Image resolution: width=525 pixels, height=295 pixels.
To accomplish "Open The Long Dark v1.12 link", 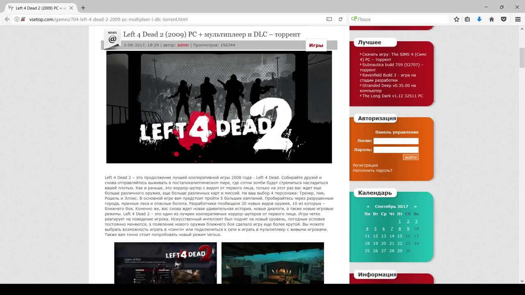I will (393, 96).
